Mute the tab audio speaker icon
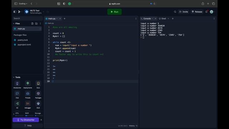Screen dimensions: 229x129 point(151,4)
